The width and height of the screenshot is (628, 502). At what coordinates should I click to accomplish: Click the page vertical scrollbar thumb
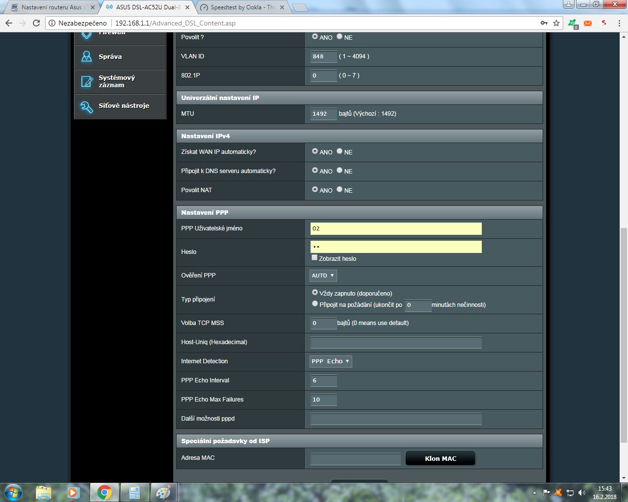click(624, 335)
